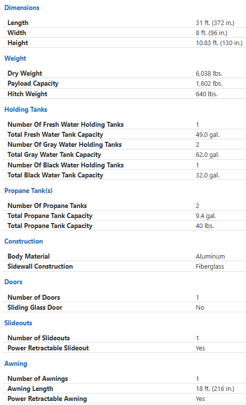Click Total Black Water Tank Capacity label
Viewport: 246px width, 405px height.
pyautogui.click(x=55, y=175)
